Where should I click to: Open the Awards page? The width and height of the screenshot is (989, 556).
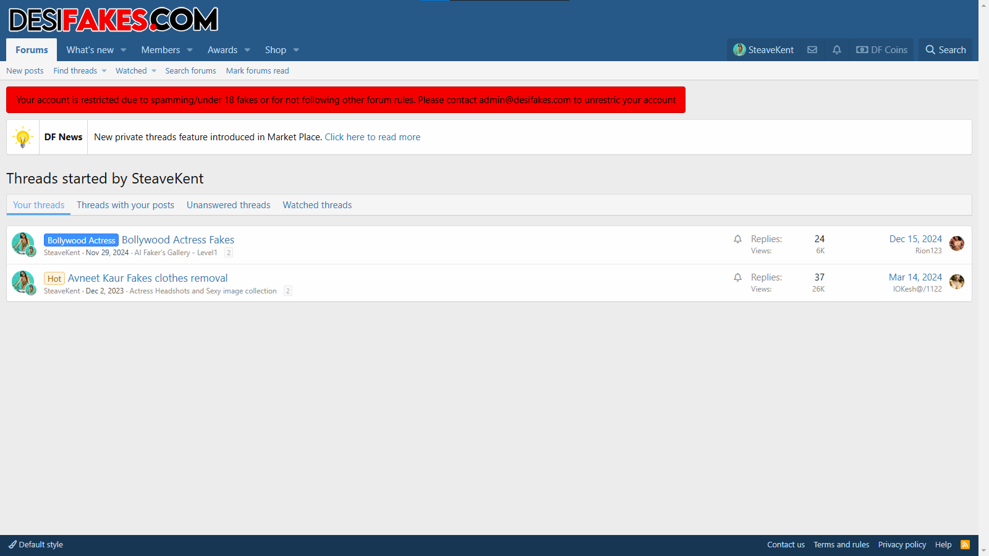(x=223, y=50)
